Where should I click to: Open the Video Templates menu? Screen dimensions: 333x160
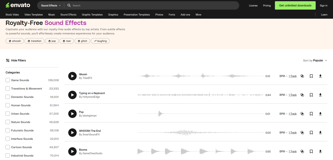point(34,15)
